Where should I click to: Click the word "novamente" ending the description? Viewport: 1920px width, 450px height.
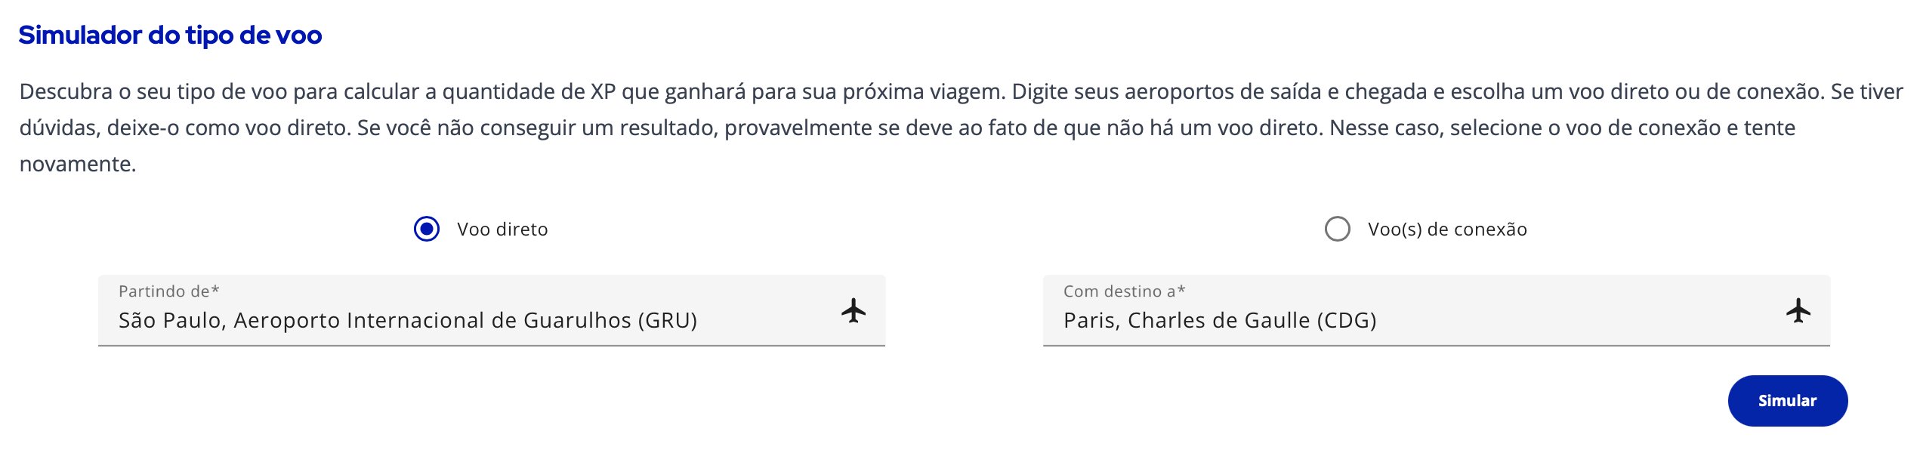click(x=76, y=164)
